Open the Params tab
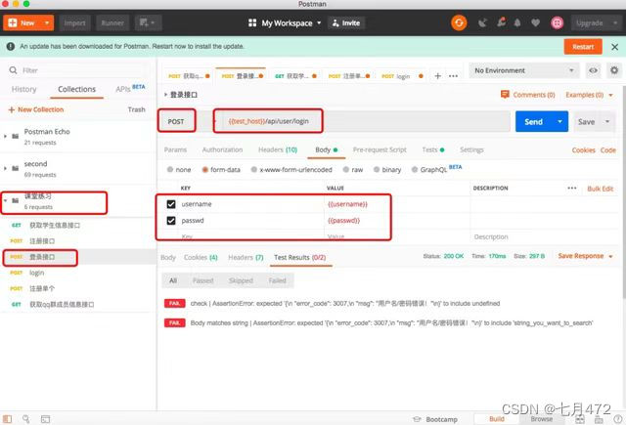This screenshot has height=425, width=626. click(x=175, y=149)
